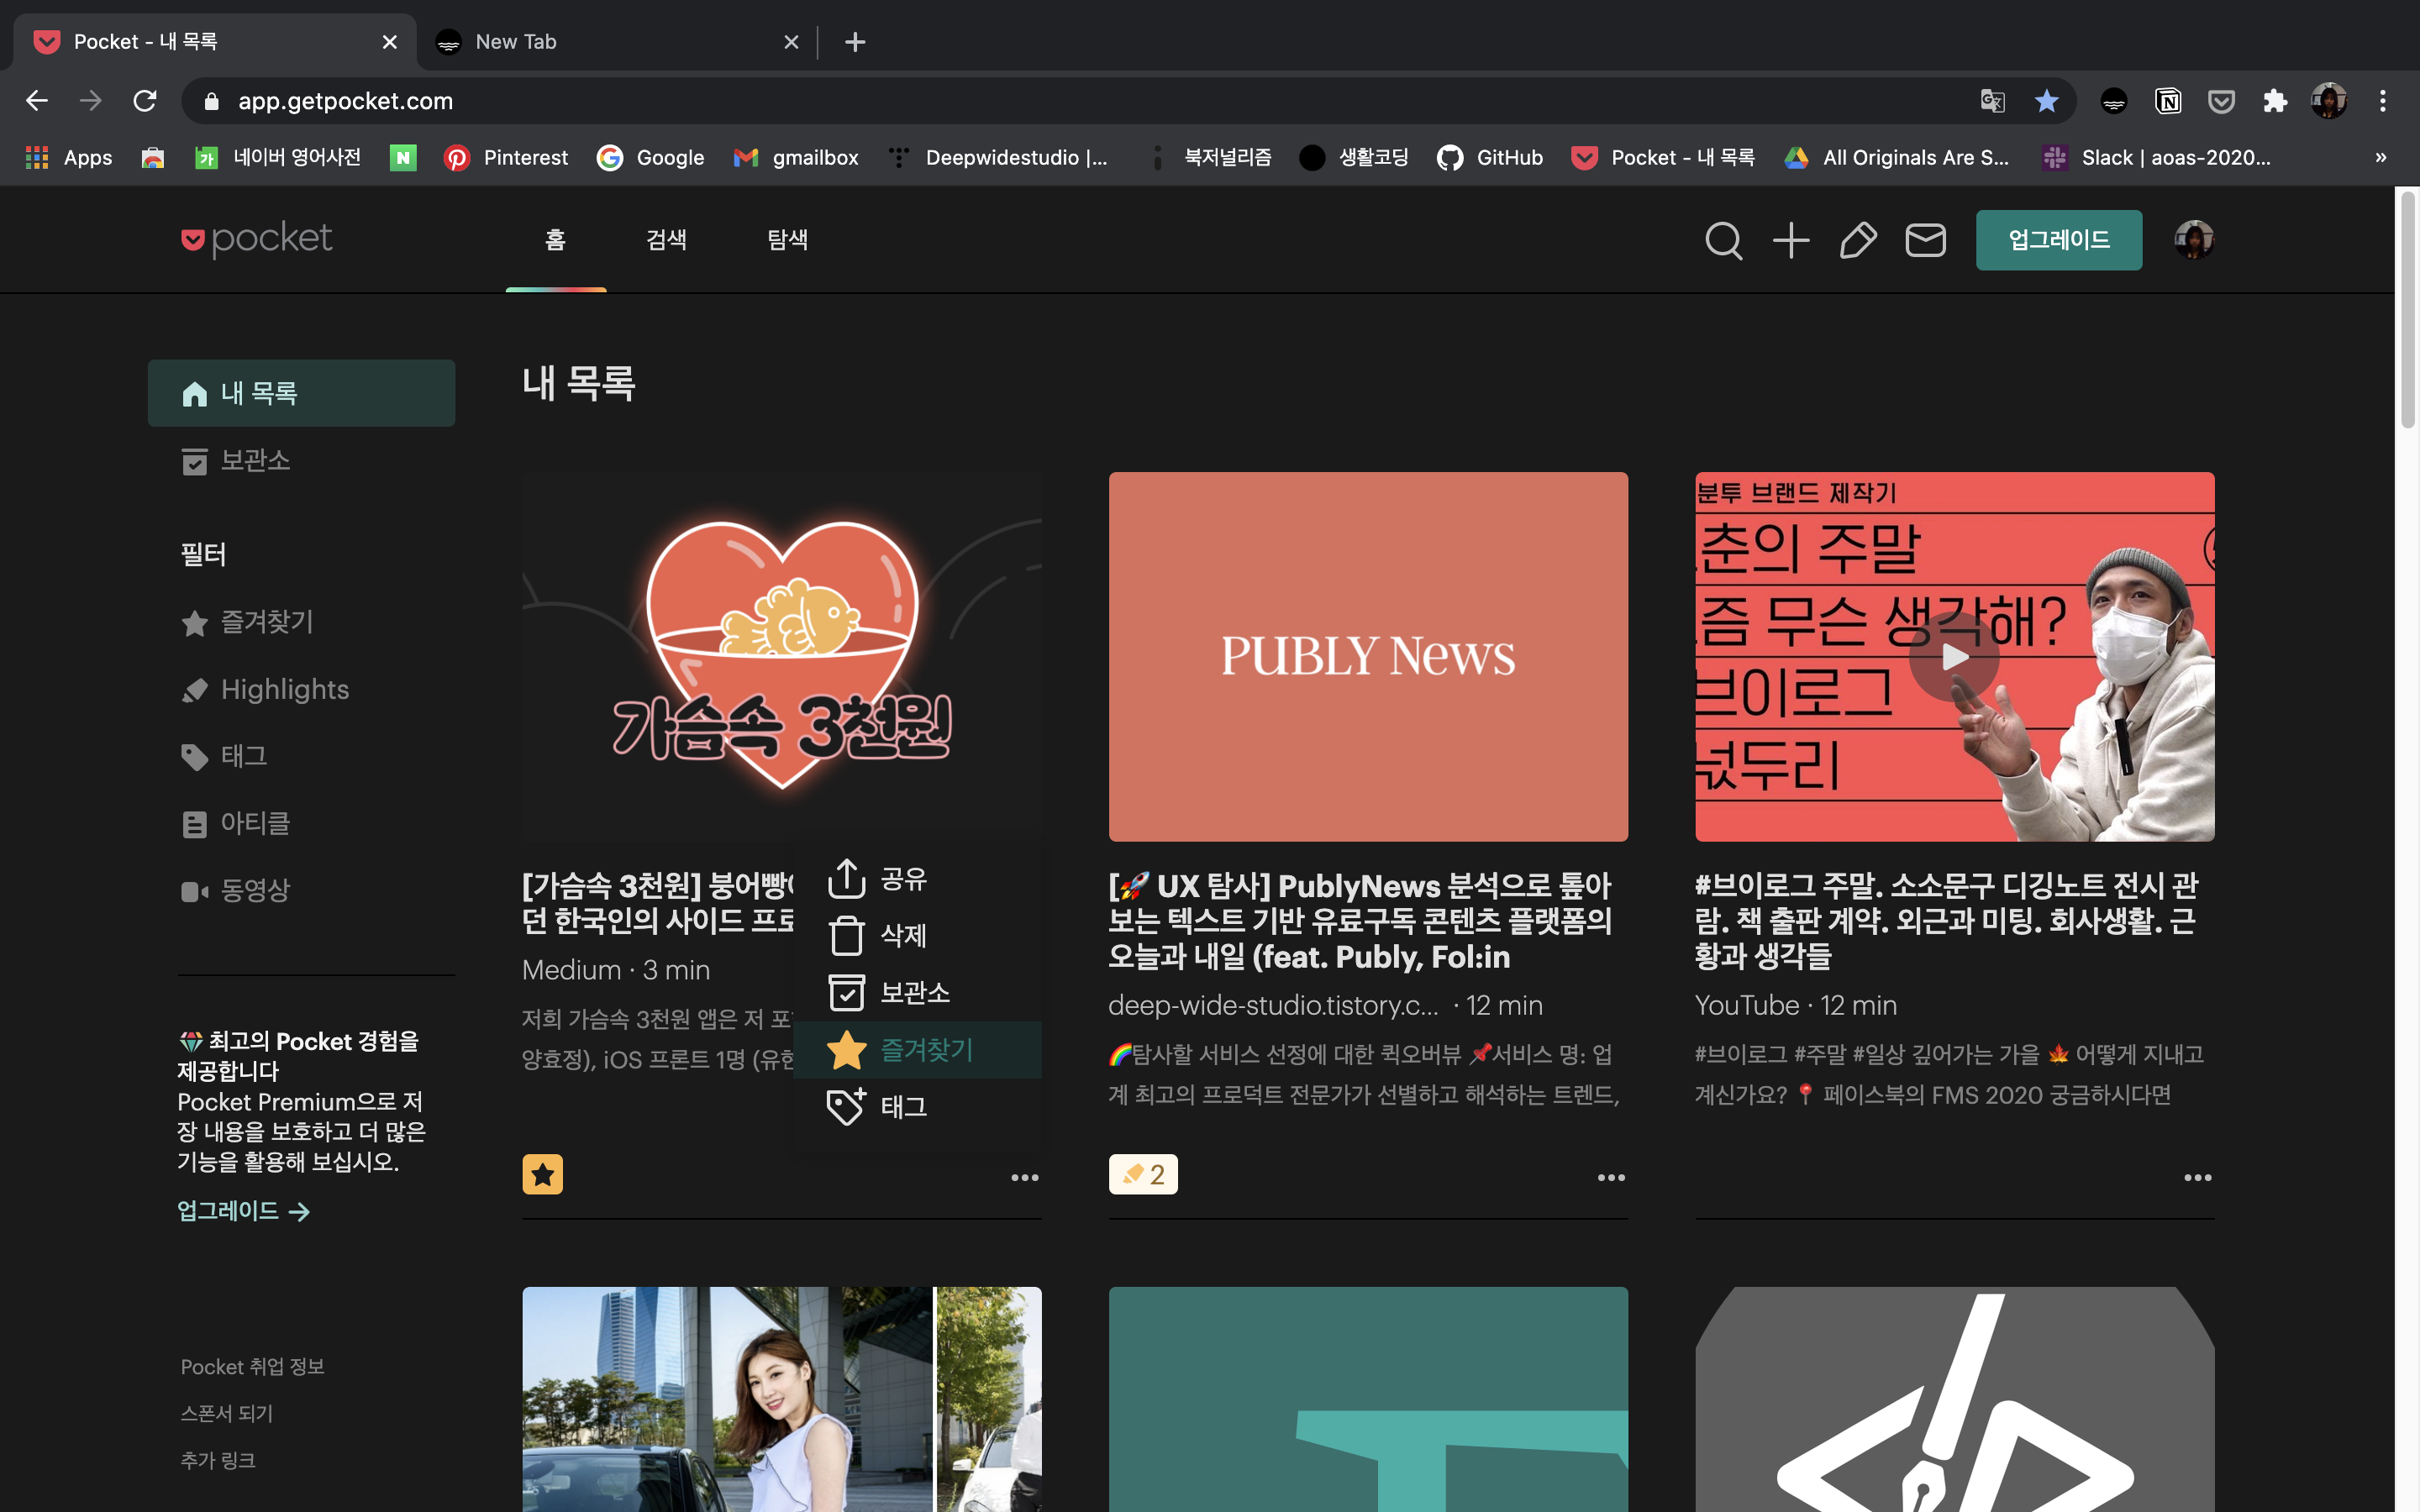Open the 네이버 영어사전 bookmark
Screen dimensions: 2420x1512
(278, 157)
